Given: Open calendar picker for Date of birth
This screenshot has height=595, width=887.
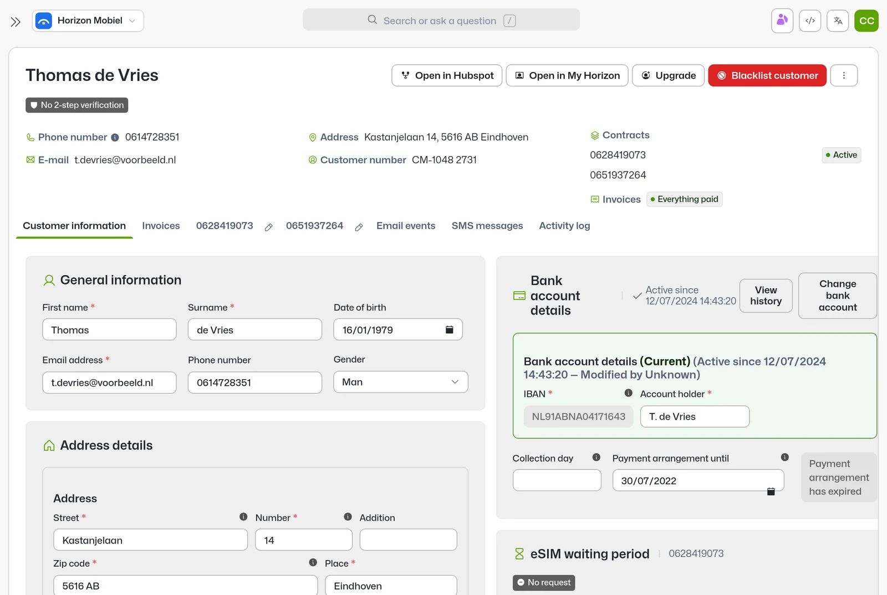Looking at the screenshot, I should [x=450, y=330].
